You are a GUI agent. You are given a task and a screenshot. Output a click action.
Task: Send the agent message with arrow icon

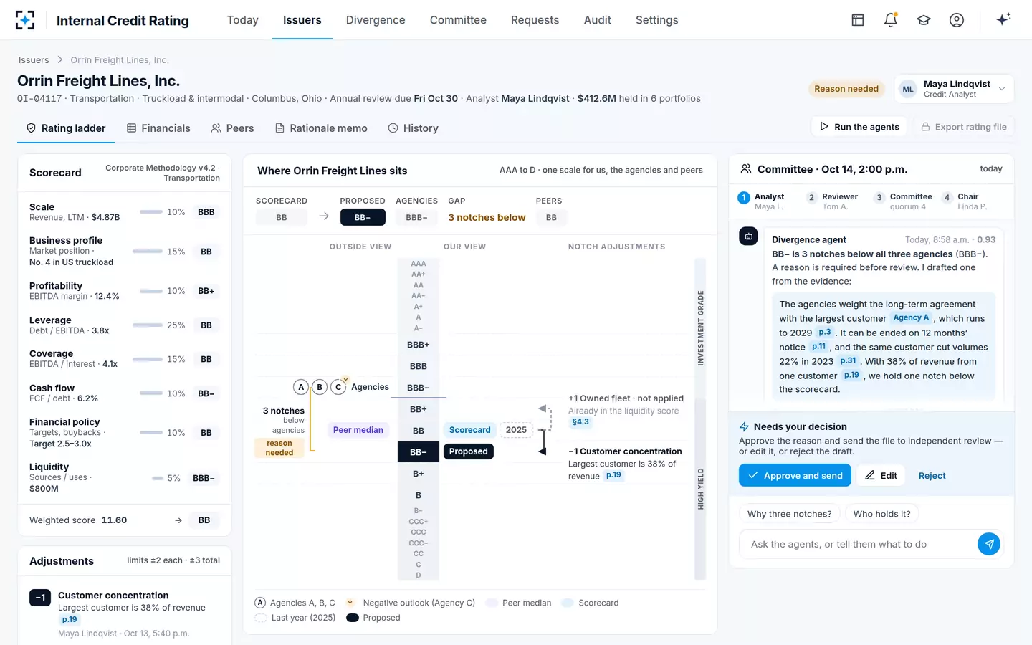pos(989,544)
